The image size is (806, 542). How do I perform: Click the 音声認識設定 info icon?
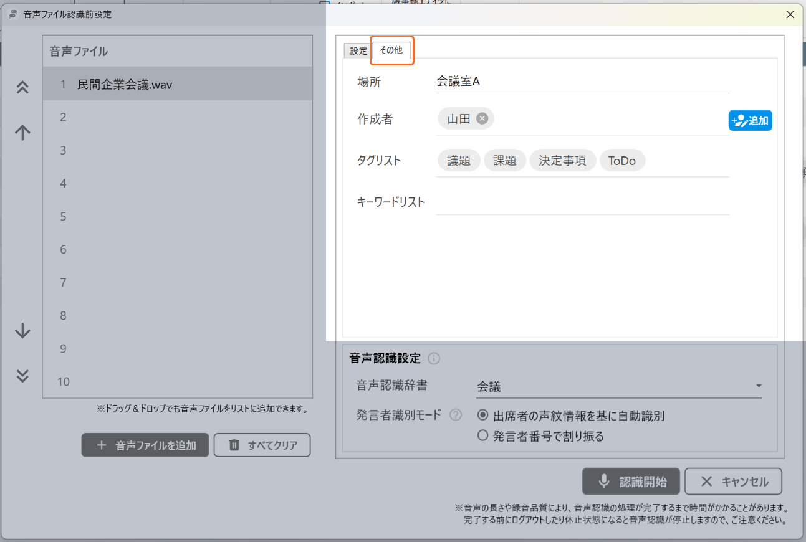point(434,359)
